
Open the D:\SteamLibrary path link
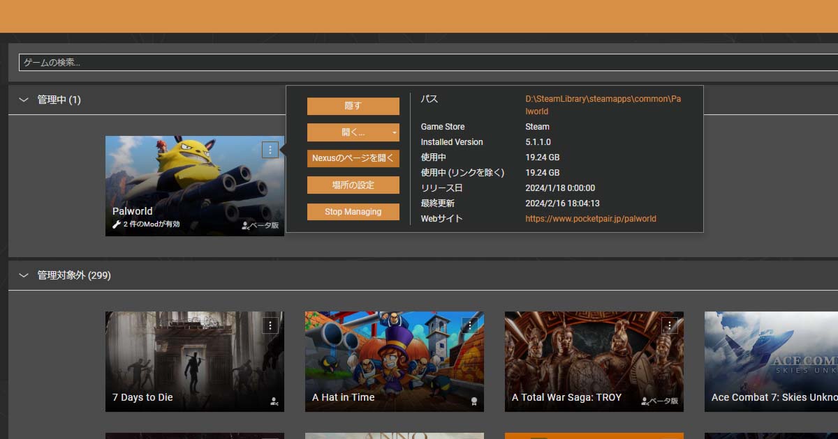tap(603, 105)
